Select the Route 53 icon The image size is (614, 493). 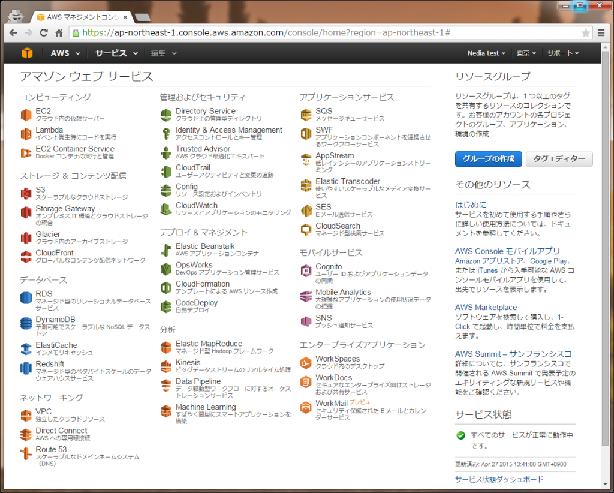(x=26, y=453)
